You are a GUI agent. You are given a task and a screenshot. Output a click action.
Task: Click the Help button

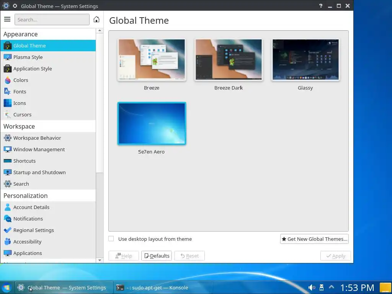pos(124,256)
